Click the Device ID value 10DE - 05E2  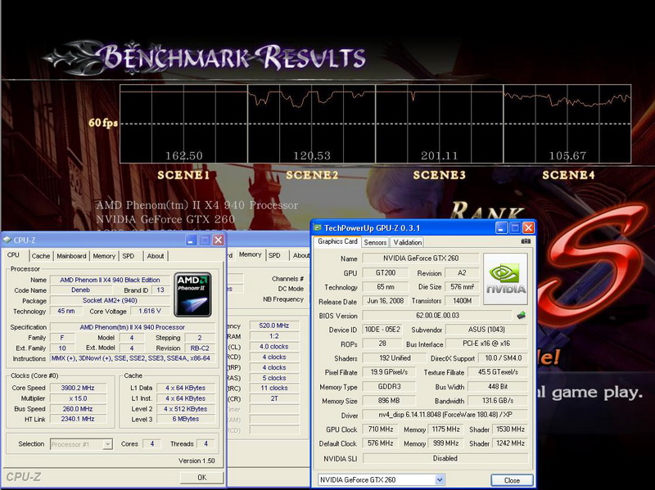point(382,330)
